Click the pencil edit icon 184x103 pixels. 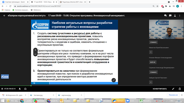(173, 89)
